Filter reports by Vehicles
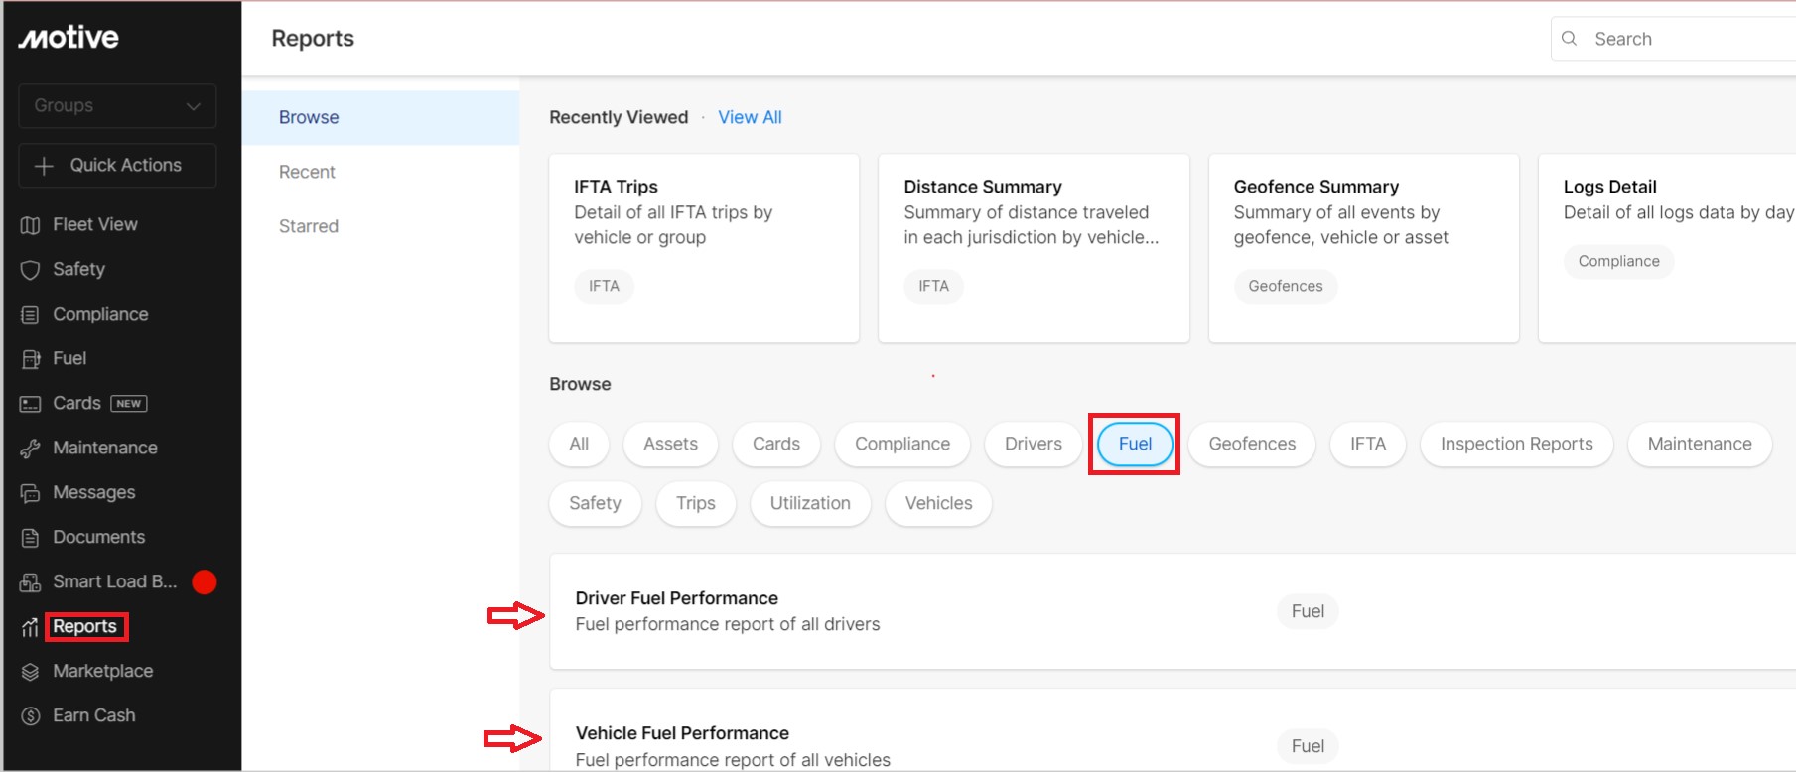Screen dimensions: 1796x772 [938, 504]
